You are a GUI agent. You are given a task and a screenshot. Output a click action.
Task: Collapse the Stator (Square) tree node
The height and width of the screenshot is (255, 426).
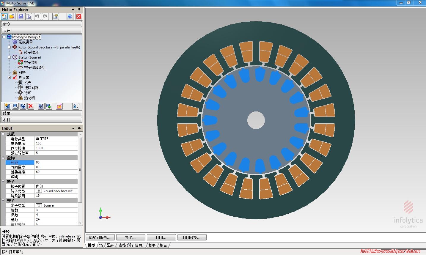point(9,57)
